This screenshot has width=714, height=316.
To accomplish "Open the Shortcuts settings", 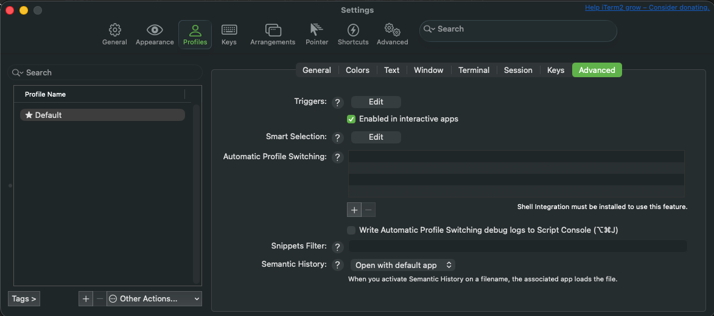I will pyautogui.click(x=353, y=35).
